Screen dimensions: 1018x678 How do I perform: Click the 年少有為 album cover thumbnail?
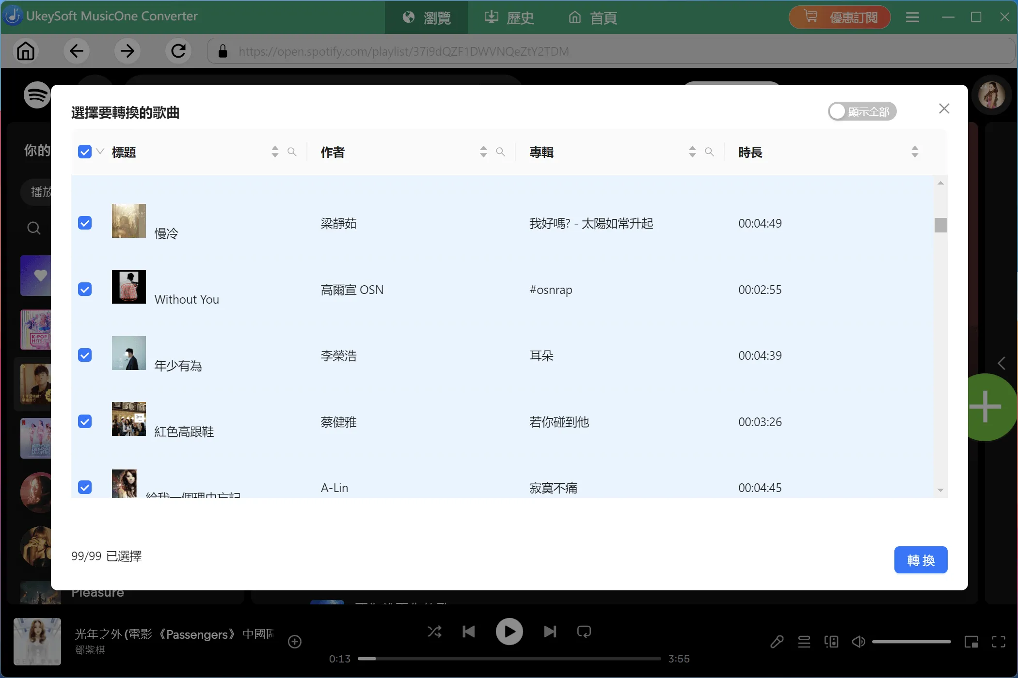click(x=128, y=353)
